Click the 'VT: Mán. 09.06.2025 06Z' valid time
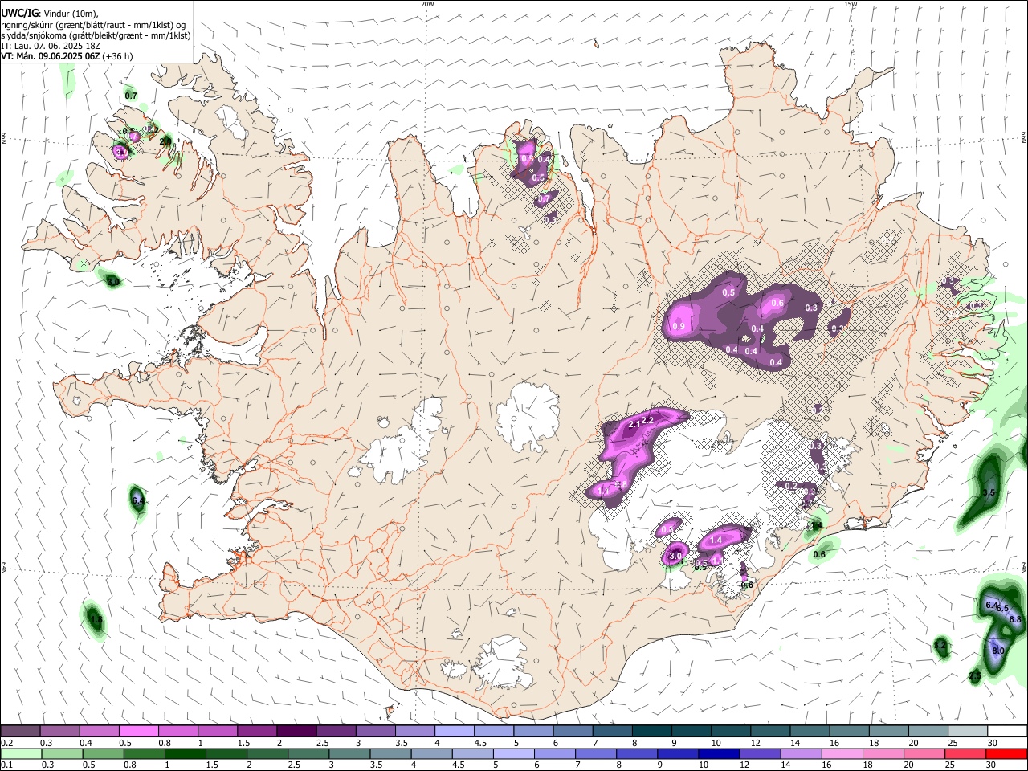The height and width of the screenshot is (771, 1028). (x=50, y=56)
